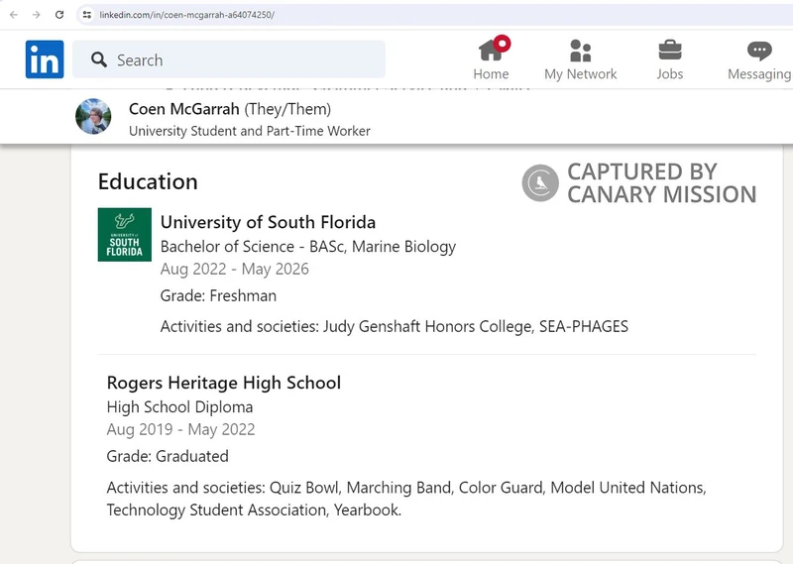Click Coen McGarrah's profile photo

93,116
